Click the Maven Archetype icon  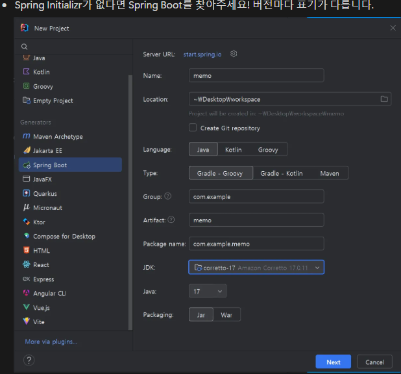coord(27,136)
